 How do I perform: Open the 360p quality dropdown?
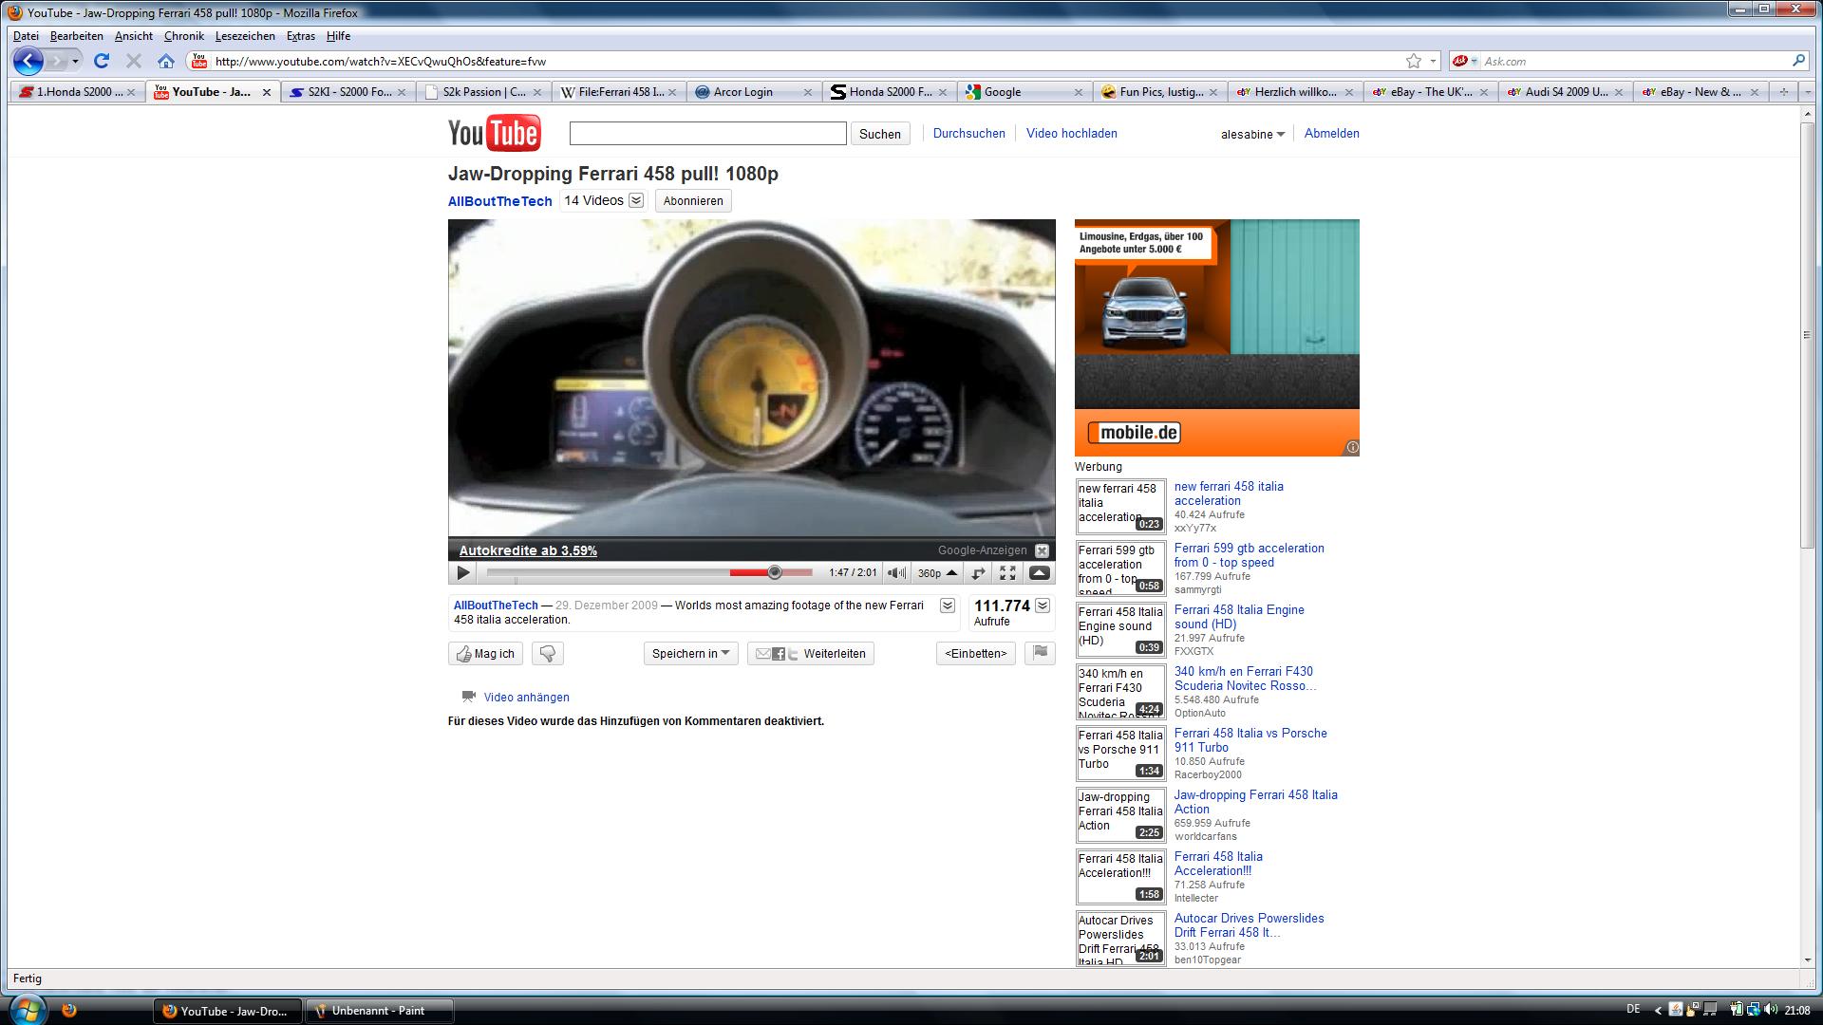937,572
